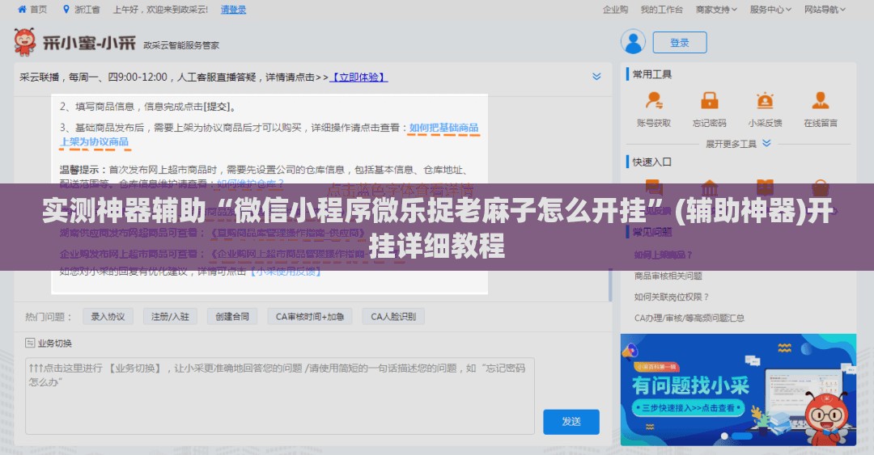
Task: Click the chat area vertical scrollbar
Action: (610, 284)
